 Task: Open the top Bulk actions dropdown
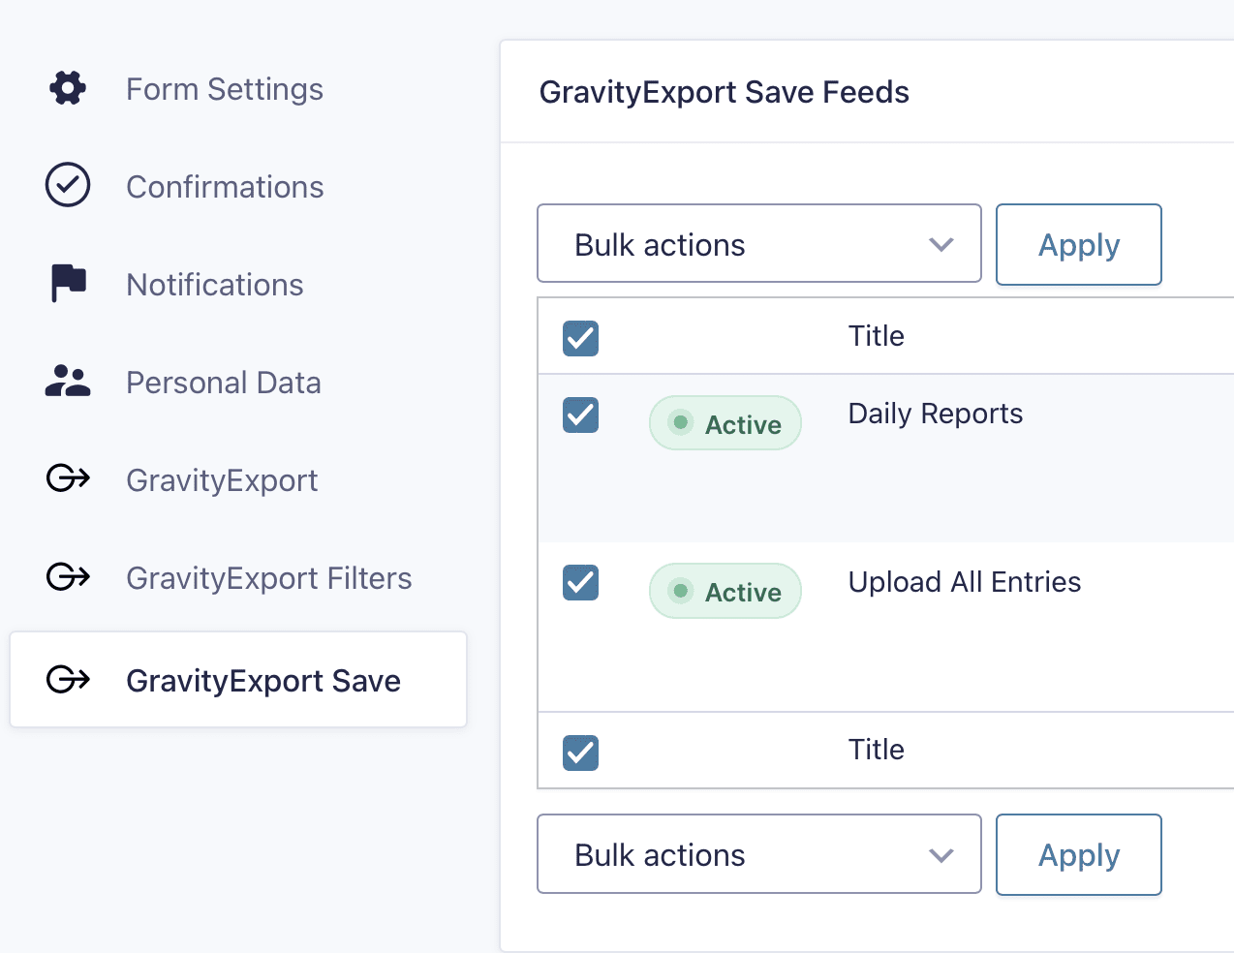click(x=758, y=244)
